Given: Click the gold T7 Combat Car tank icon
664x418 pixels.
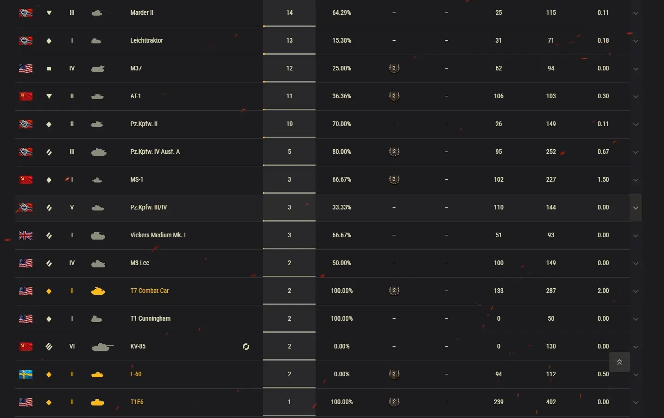Looking at the screenshot, I should (x=98, y=291).
